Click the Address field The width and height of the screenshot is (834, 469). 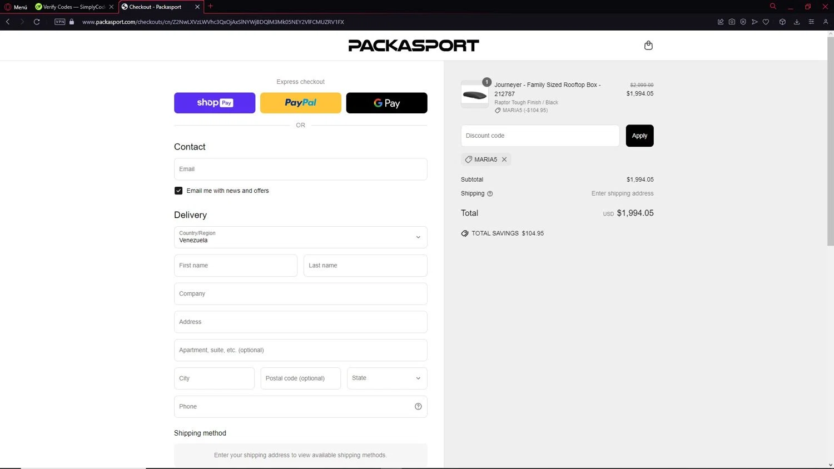tap(301, 322)
